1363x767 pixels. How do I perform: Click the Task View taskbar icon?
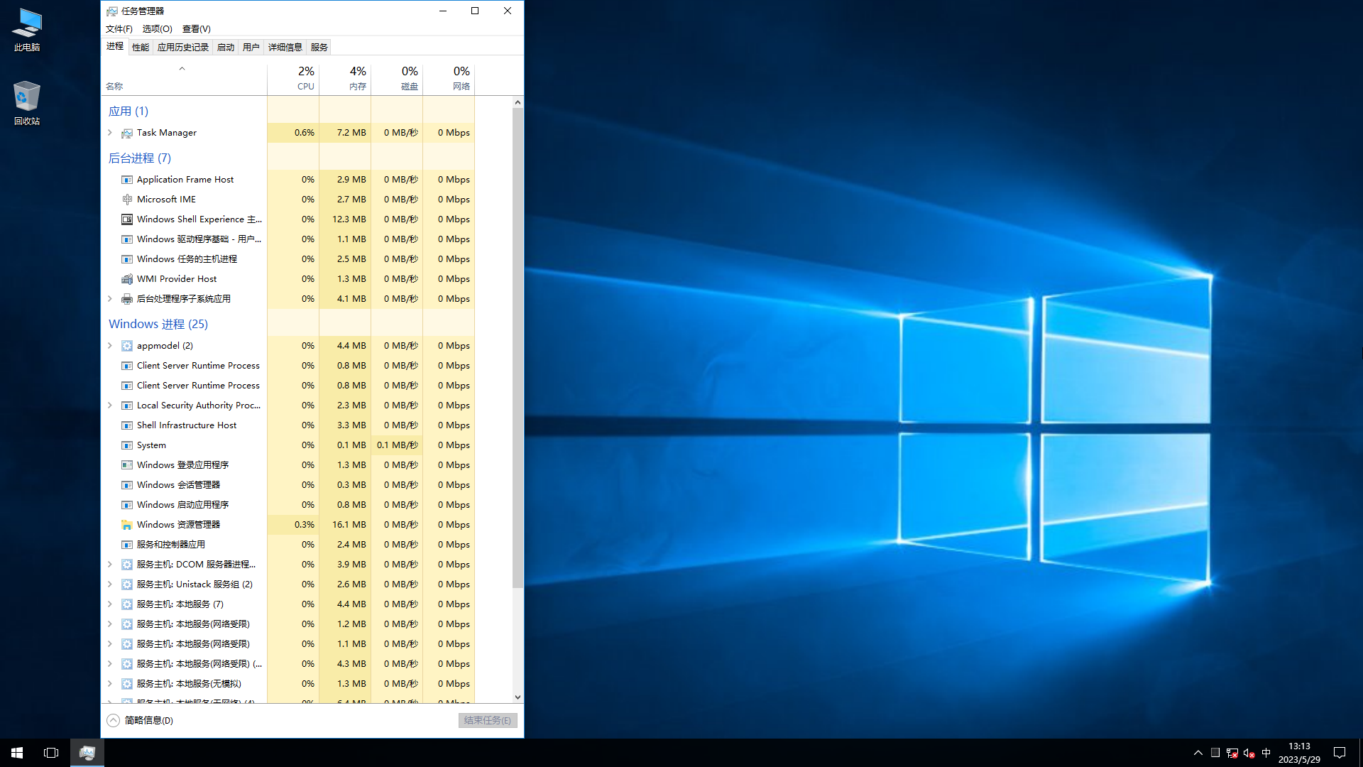pos(51,753)
